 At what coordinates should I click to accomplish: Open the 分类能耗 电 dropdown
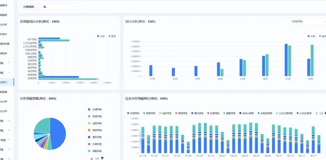point(60,7)
